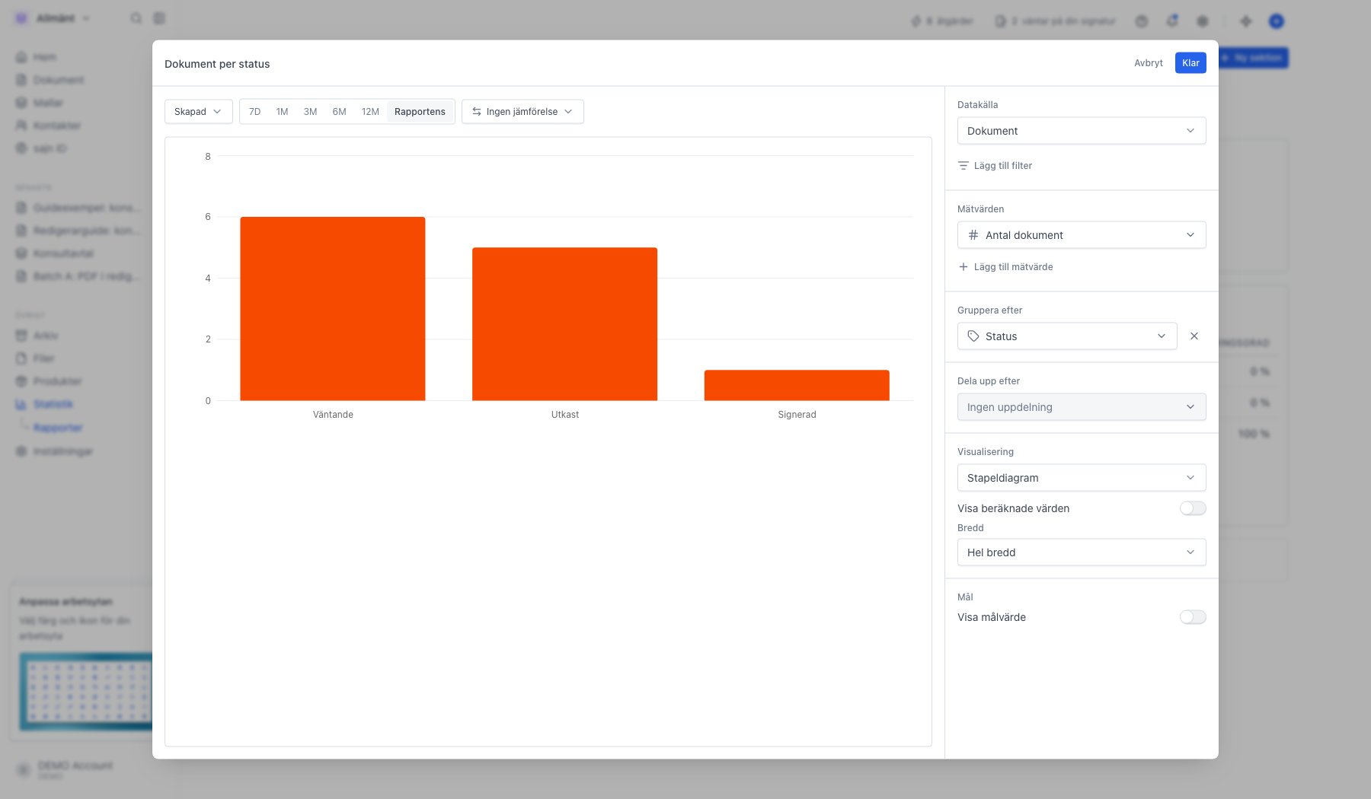Select the Rapportens time range
The width and height of the screenshot is (1371, 799).
click(420, 112)
